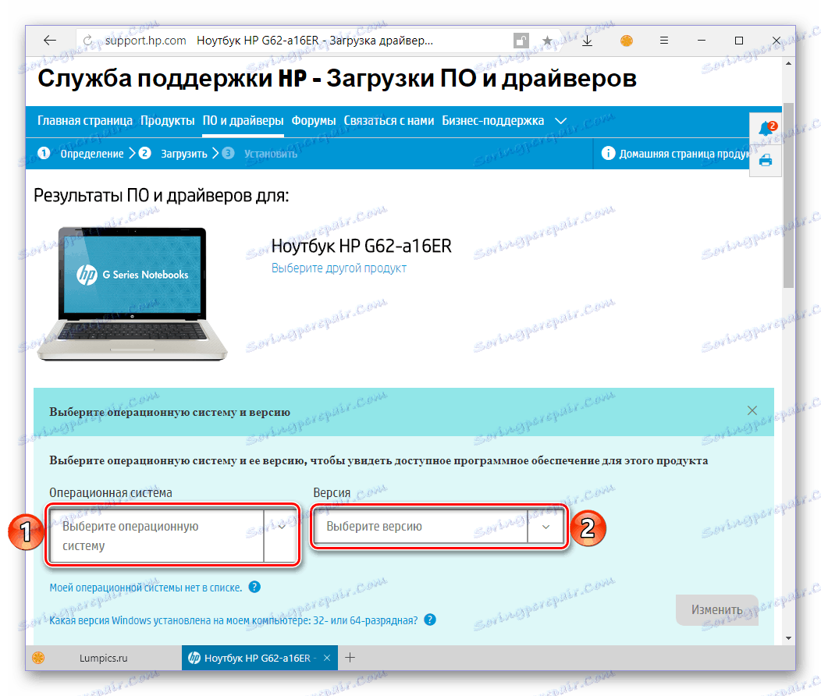
Task: Click the notification bell with 2 alerts
Action: point(766,129)
